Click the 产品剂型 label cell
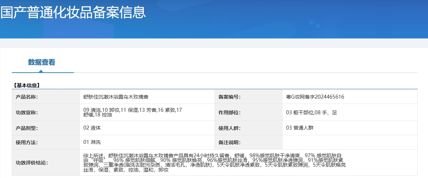The height and width of the screenshot is (178, 428). coord(27,128)
